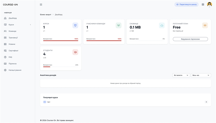Open Транзакції in the navigation
216x123 pixels.
[x=13, y=38]
